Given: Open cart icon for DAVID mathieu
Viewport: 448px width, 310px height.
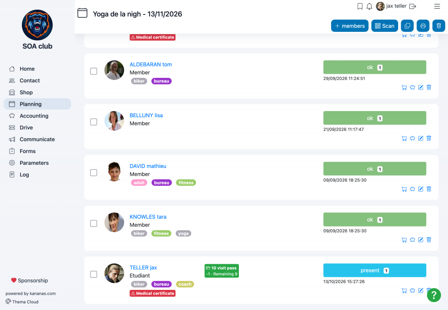Looking at the screenshot, I should (404, 189).
